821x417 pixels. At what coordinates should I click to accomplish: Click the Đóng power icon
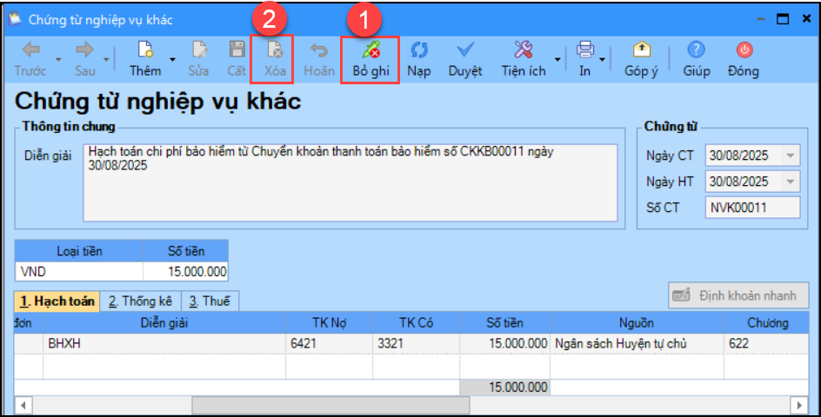pyautogui.click(x=744, y=50)
